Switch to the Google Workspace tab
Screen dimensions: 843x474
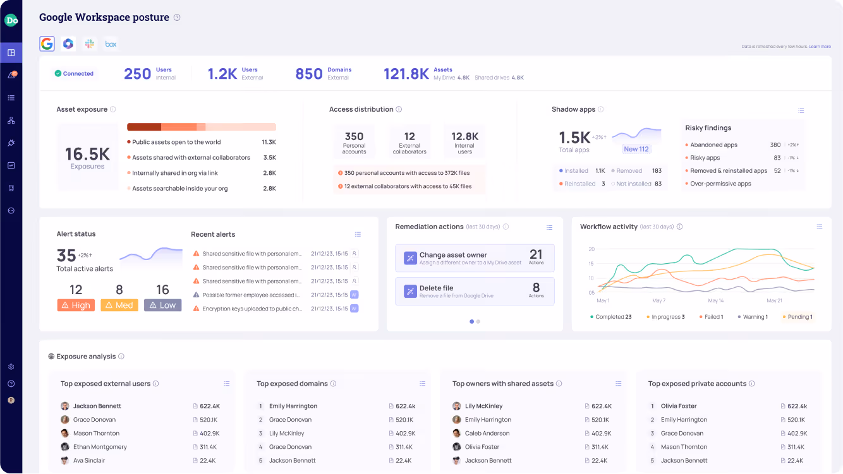tap(47, 44)
